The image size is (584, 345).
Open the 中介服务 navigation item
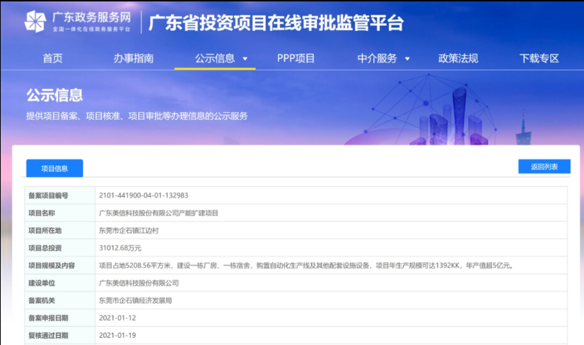click(x=377, y=59)
